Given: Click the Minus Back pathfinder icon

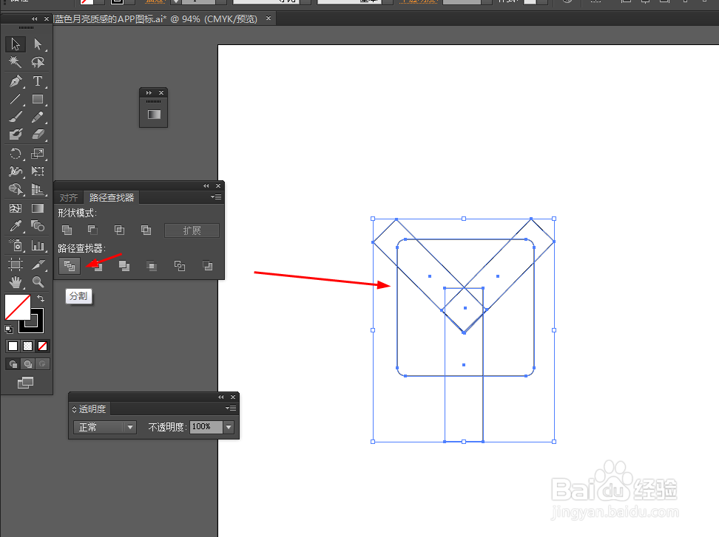Looking at the screenshot, I should tap(207, 265).
